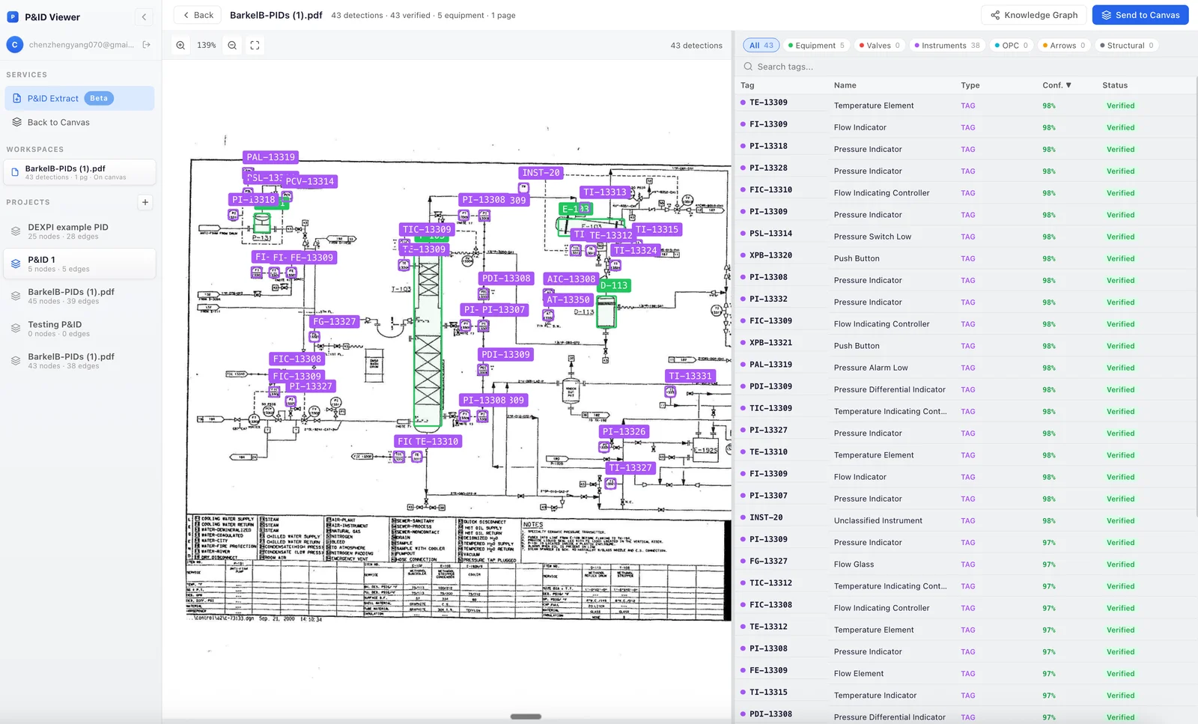Toggle the OPC 0 filter chip
Image resolution: width=1198 pixels, height=724 pixels.
(x=1011, y=45)
